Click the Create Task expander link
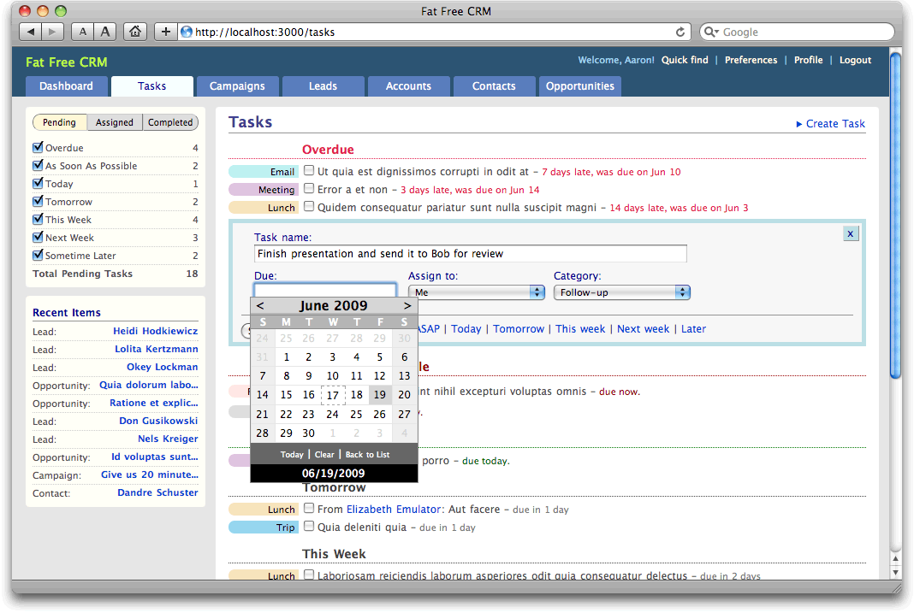The image size is (914, 613). [830, 124]
